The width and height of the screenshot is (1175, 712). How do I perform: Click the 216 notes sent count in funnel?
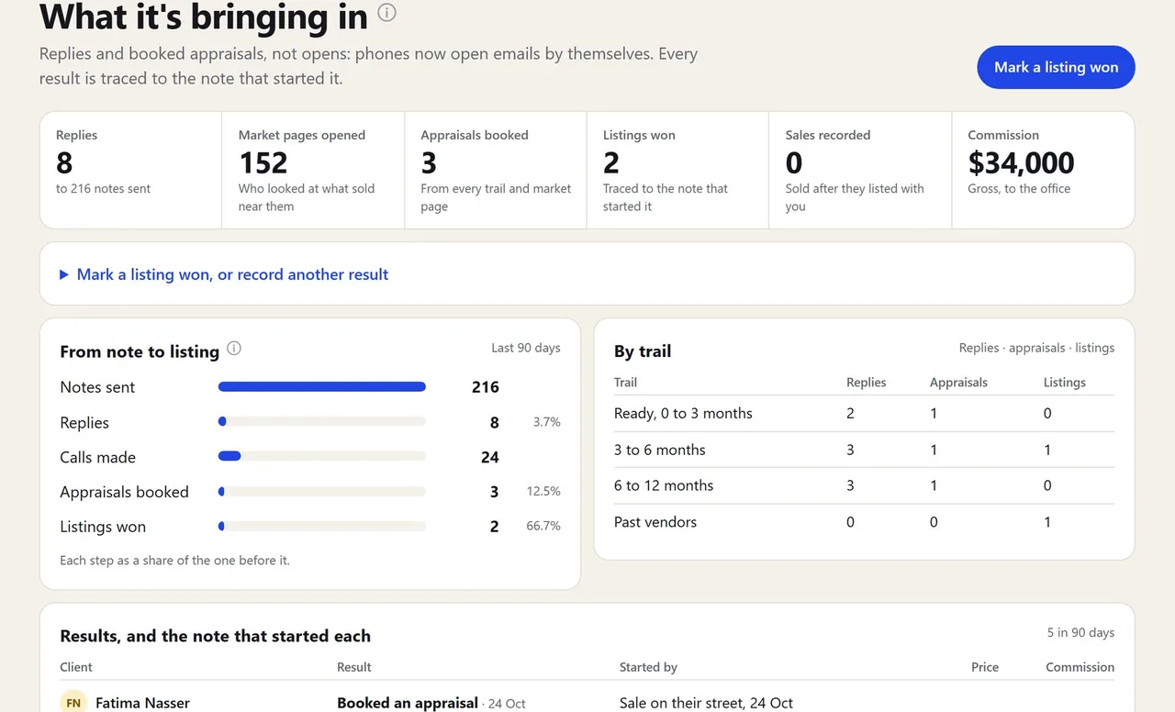486,387
